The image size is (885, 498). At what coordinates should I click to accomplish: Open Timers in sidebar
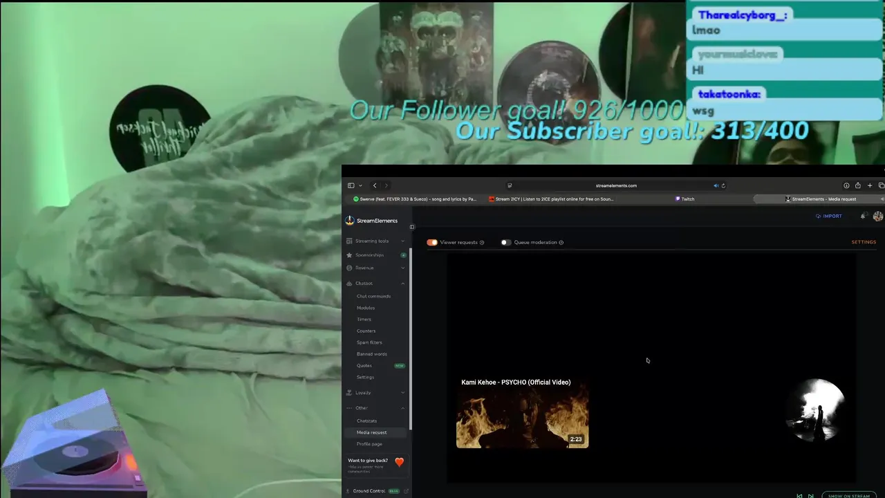click(x=364, y=320)
